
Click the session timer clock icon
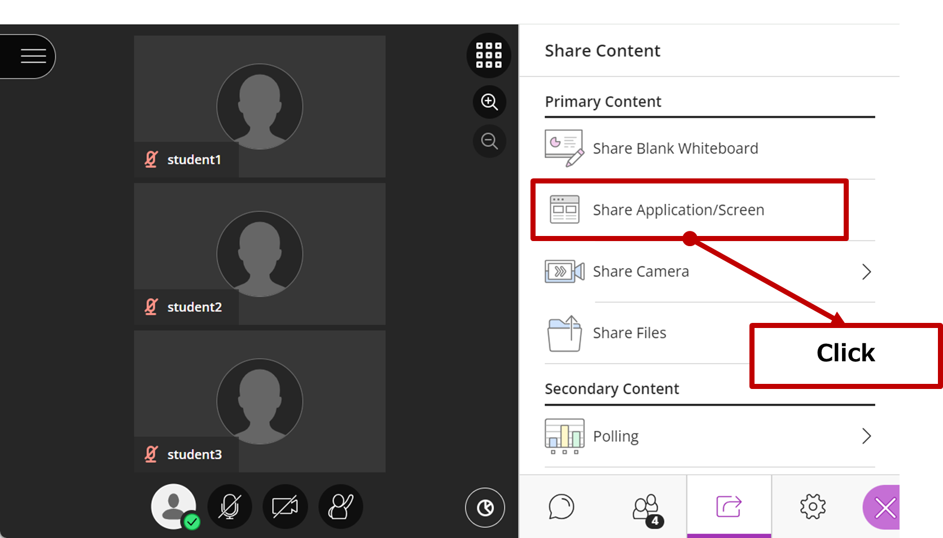click(485, 507)
